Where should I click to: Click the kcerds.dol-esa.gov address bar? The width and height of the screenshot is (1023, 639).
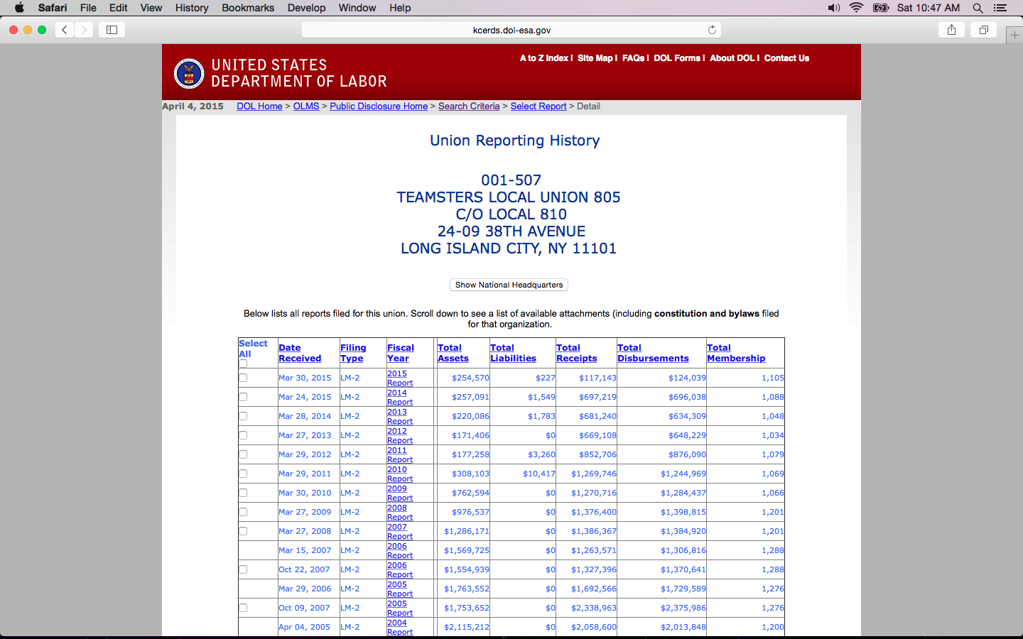point(511,30)
